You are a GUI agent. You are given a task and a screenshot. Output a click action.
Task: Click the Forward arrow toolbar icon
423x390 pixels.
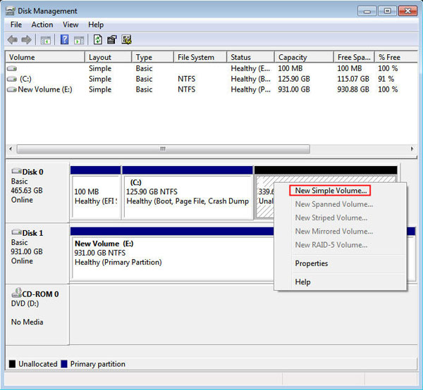click(27, 40)
